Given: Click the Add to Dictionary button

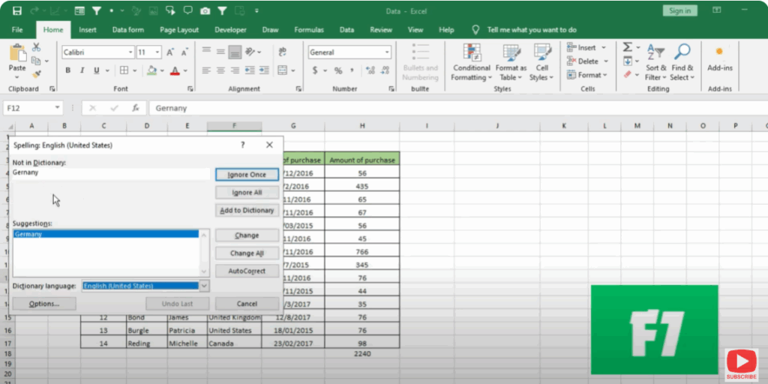Looking at the screenshot, I should 247,211.
